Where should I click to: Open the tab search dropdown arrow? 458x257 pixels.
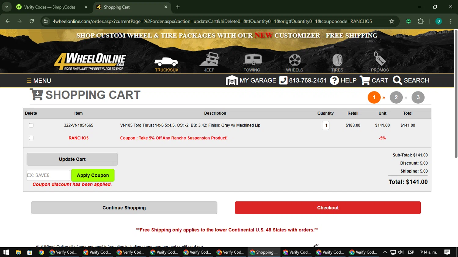click(x=7, y=7)
